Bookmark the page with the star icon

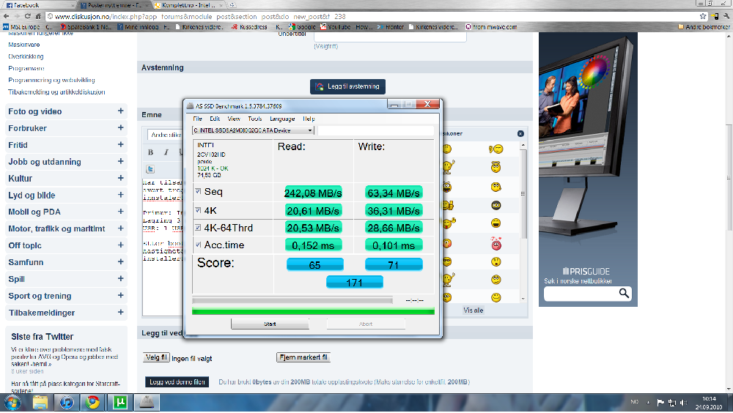703,16
